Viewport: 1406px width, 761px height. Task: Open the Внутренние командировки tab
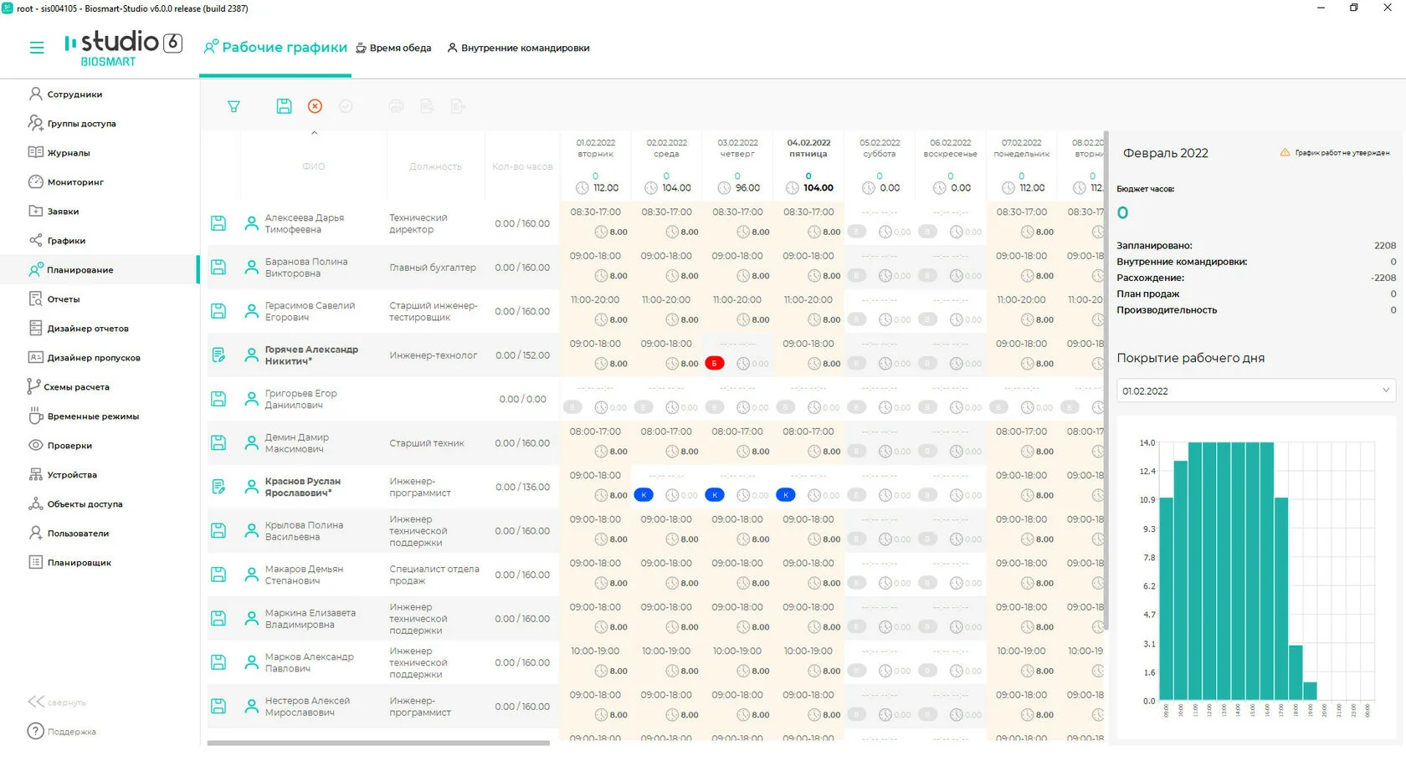518,48
